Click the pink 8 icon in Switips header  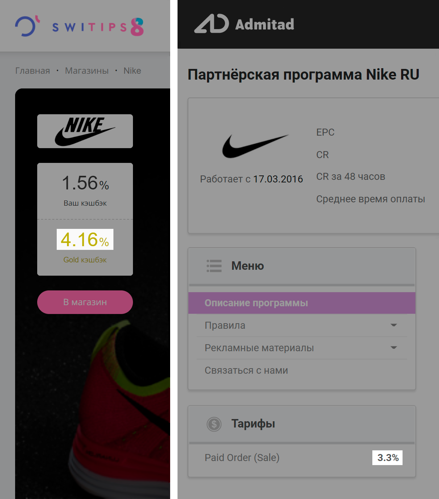pos(137,27)
